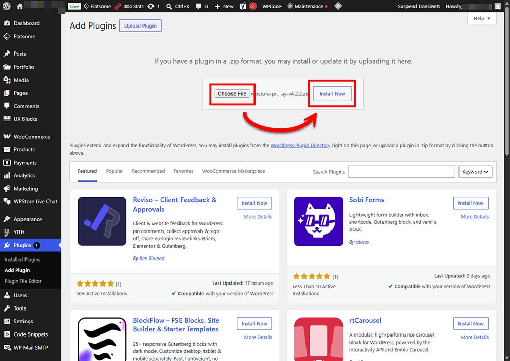The width and height of the screenshot is (510, 361).
Task: Go to Installed Plugins submenu
Action: [22, 260]
